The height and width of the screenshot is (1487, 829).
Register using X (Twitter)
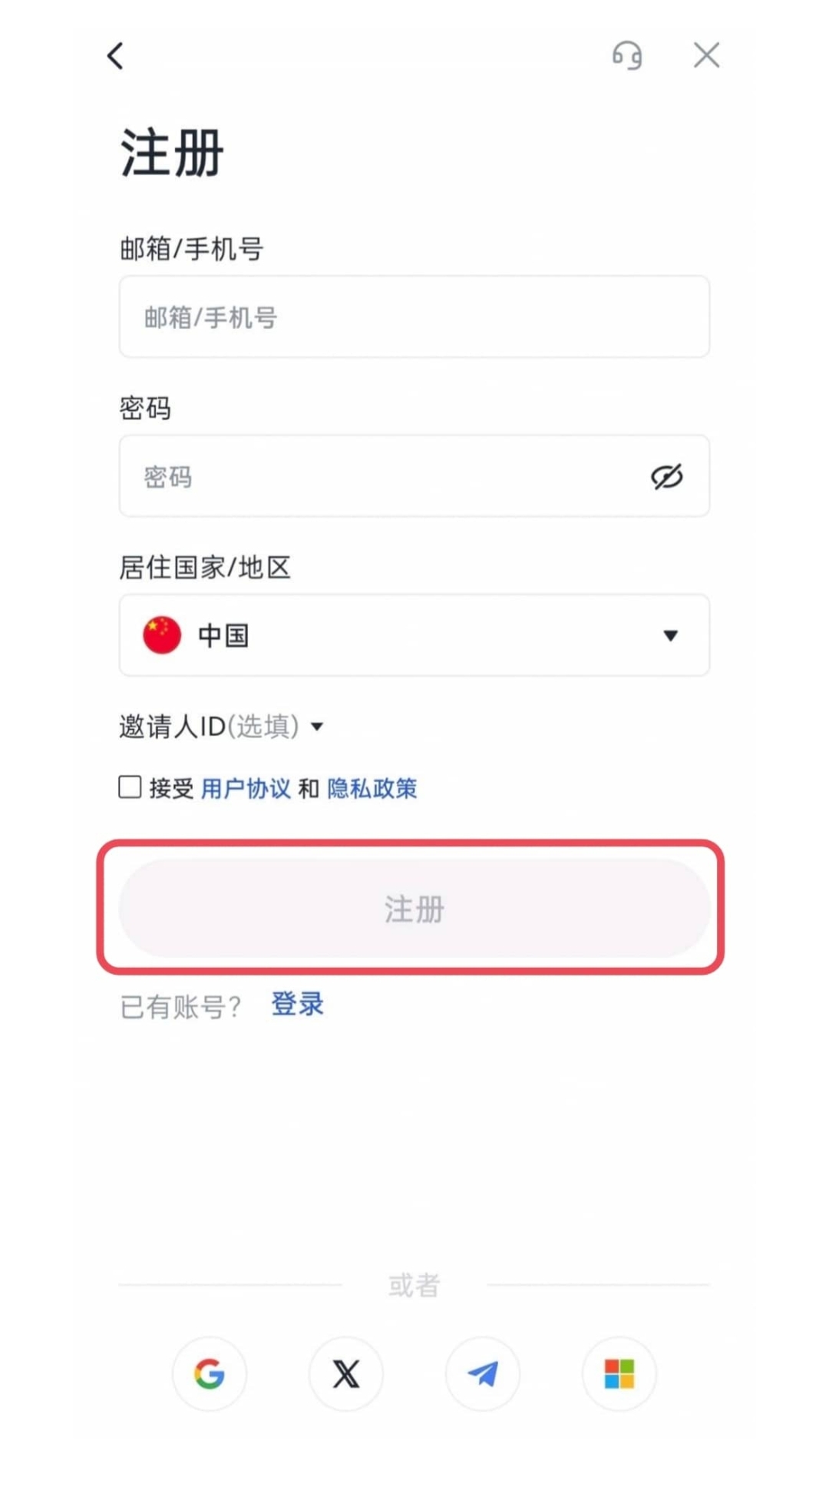tap(345, 1374)
